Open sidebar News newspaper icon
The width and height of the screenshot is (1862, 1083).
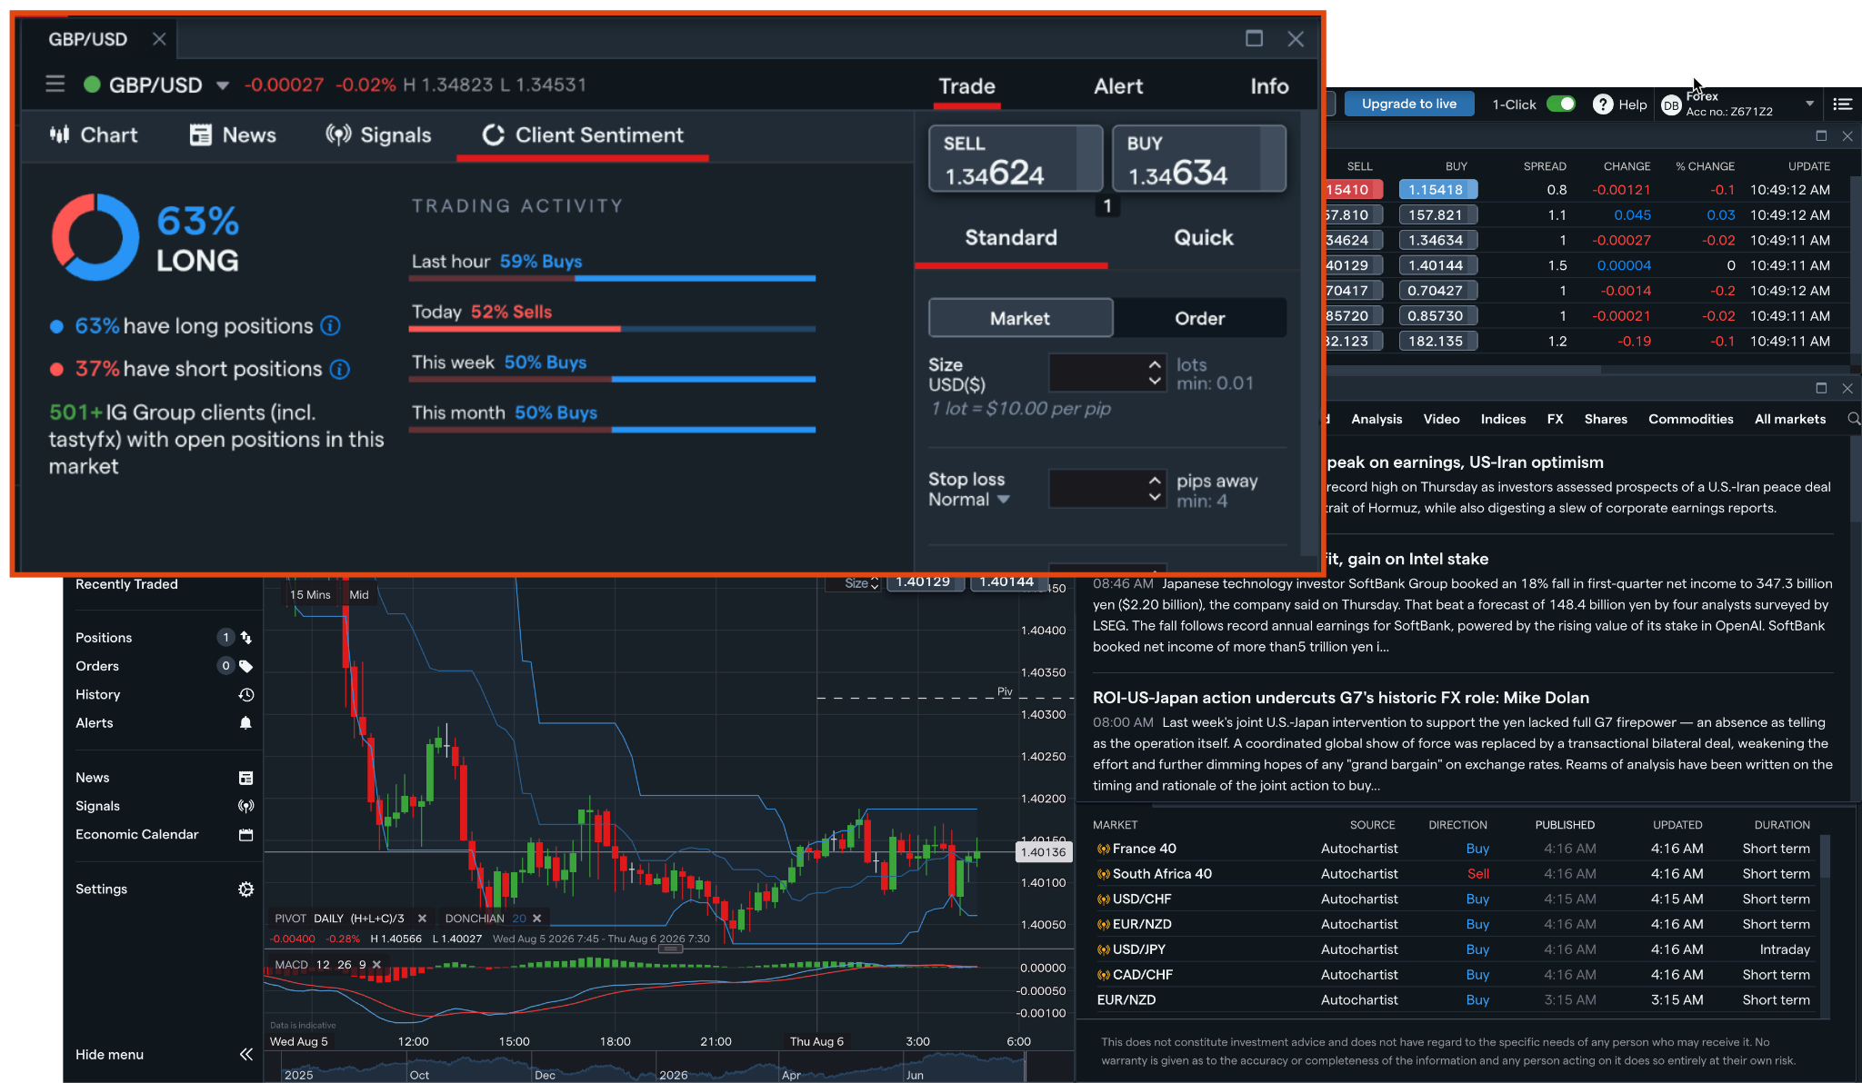(245, 778)
